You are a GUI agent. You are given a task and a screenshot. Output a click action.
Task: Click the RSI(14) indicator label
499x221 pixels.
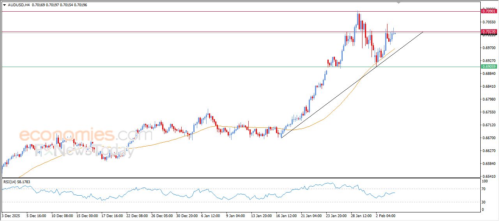(x=16, y=182)
